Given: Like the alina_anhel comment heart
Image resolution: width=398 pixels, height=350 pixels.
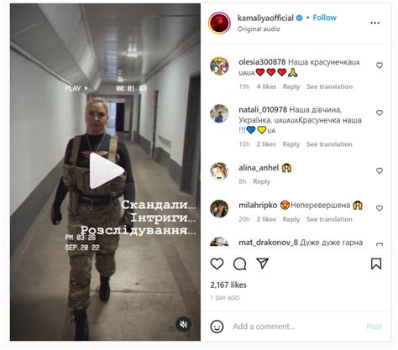Looking at the screenshot, I should tap(380, 170).
